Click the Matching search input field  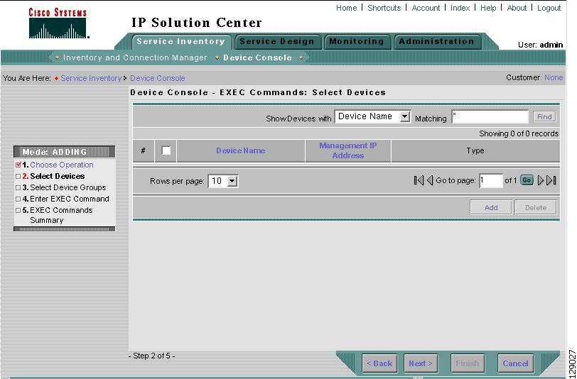click(490, 117)
